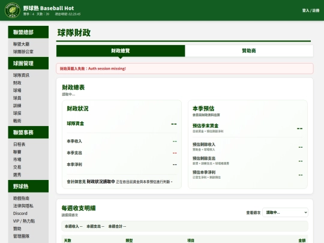Image resolution: width=324 pixels, height=243 pixels.
Task: Click the 項目 table column header
Action: click(x=191, y=241)
